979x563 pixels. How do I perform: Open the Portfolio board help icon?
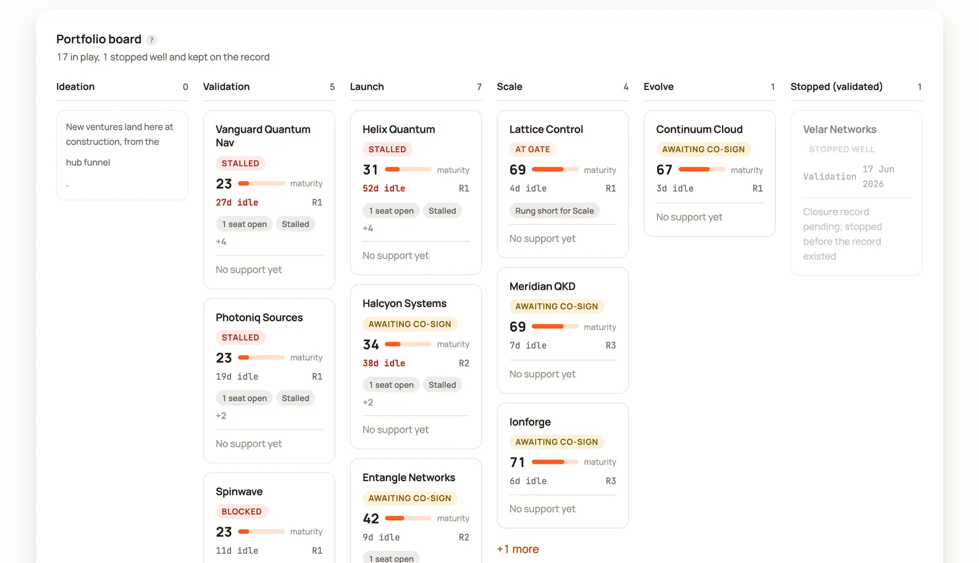(x=152, y=40)
